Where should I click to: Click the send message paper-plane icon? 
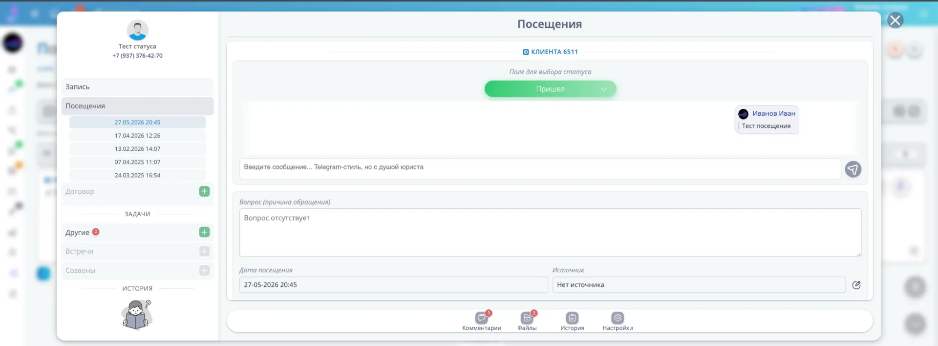point(853,169)
